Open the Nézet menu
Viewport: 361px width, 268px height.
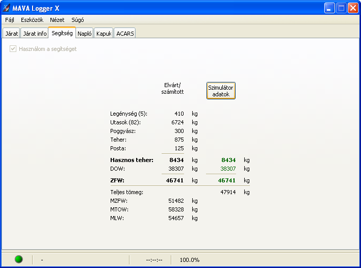coord(57,20)
